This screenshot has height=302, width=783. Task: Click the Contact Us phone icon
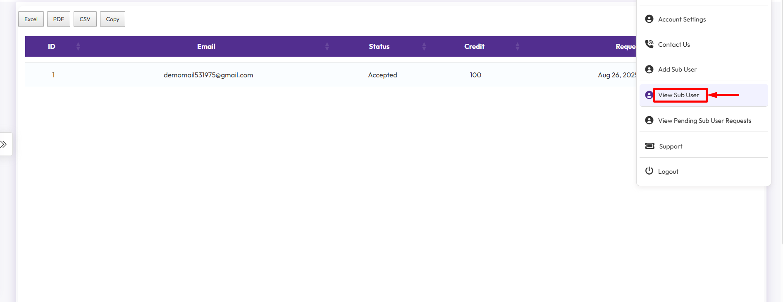[649, 44]
